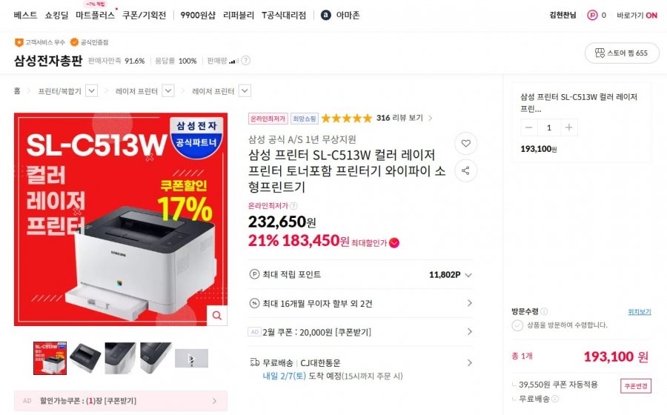Viewport: 667px width, 415px height.
Task: Click the share icon beside the title
Action: 465,171
